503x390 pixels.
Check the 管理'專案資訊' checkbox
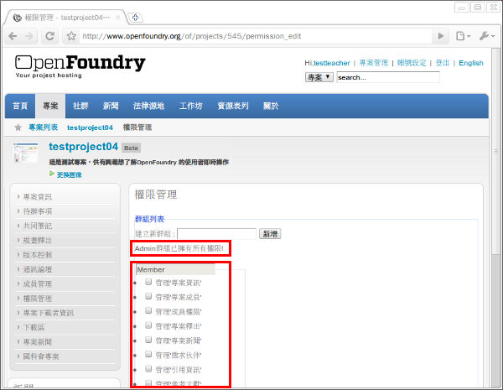pyautogui.click(x=148, y=282)
